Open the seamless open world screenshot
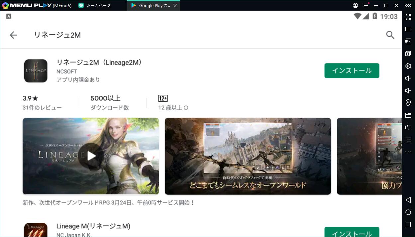The image size is (415, 237). pos(248,156)
